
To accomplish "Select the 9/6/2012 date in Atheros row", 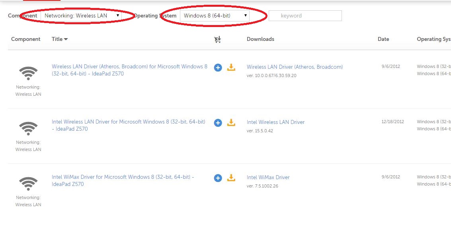I will click(390, 66).
